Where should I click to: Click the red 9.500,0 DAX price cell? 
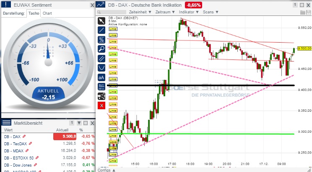tap(65, 136)
